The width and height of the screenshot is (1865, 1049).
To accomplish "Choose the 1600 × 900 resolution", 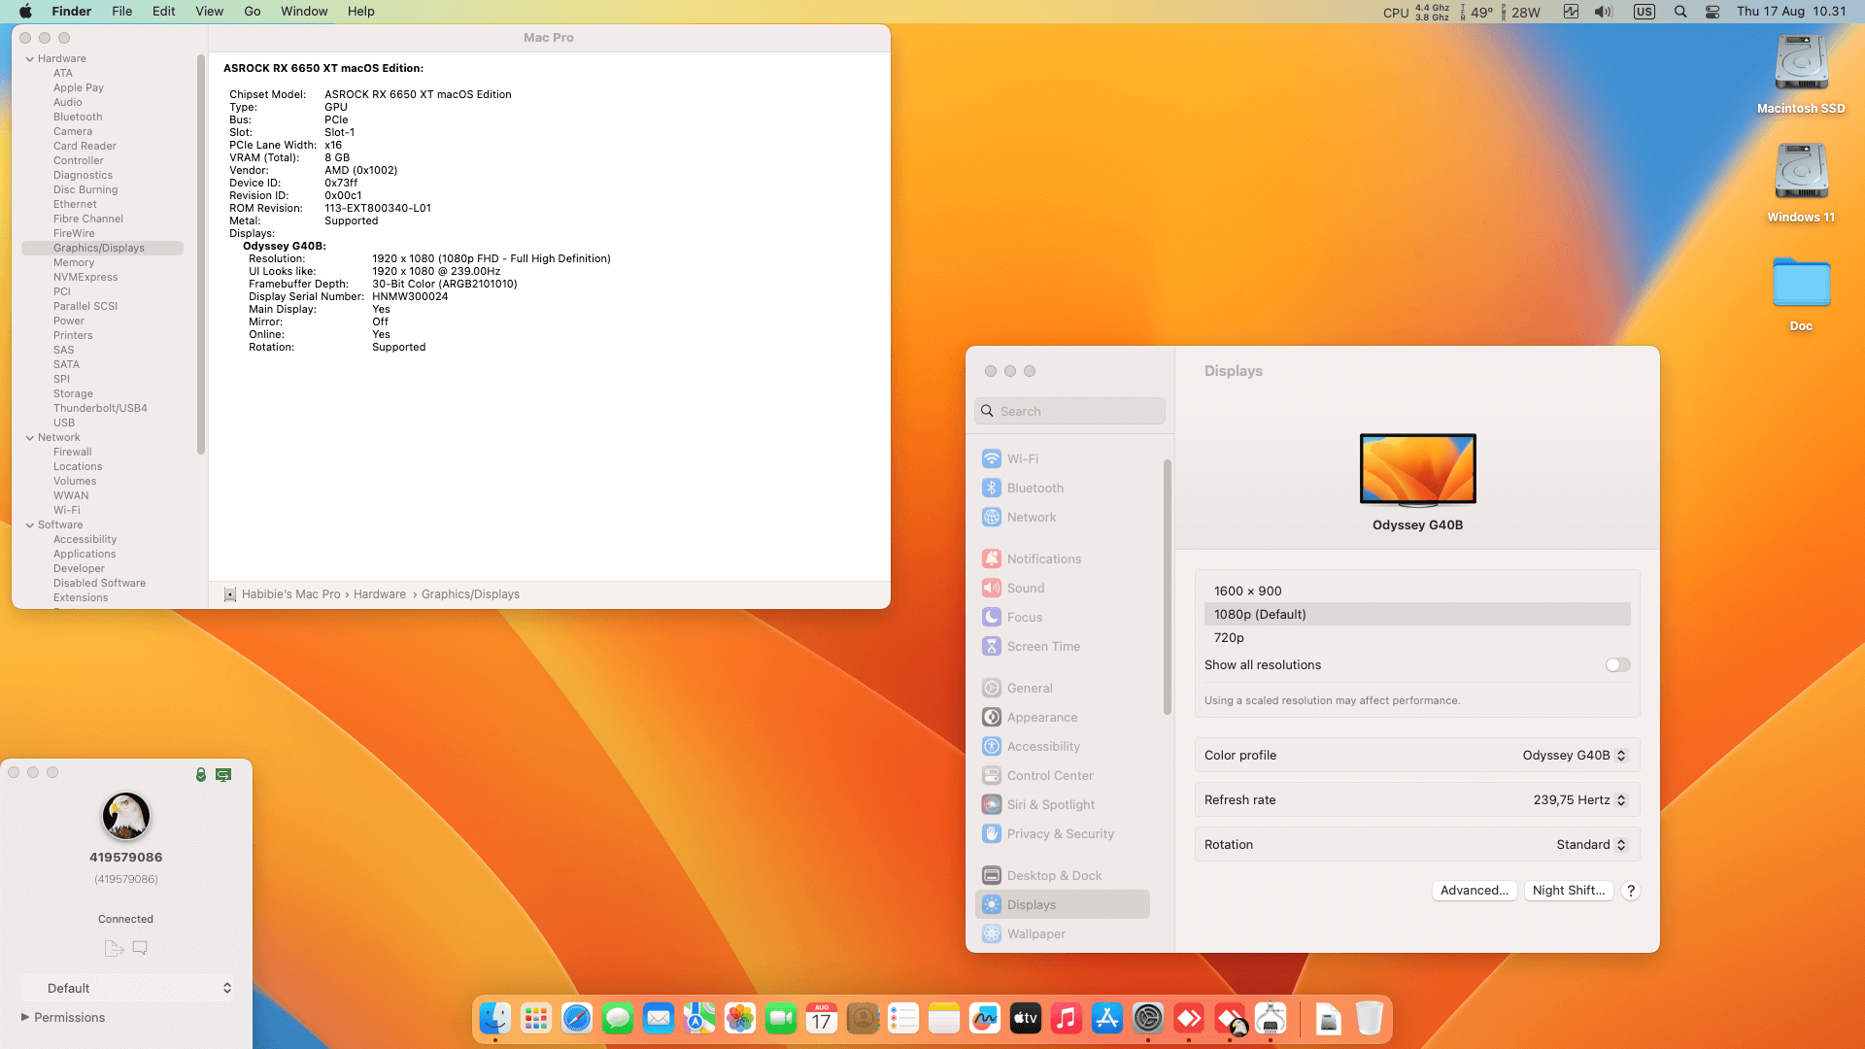I will [1417, 592].
